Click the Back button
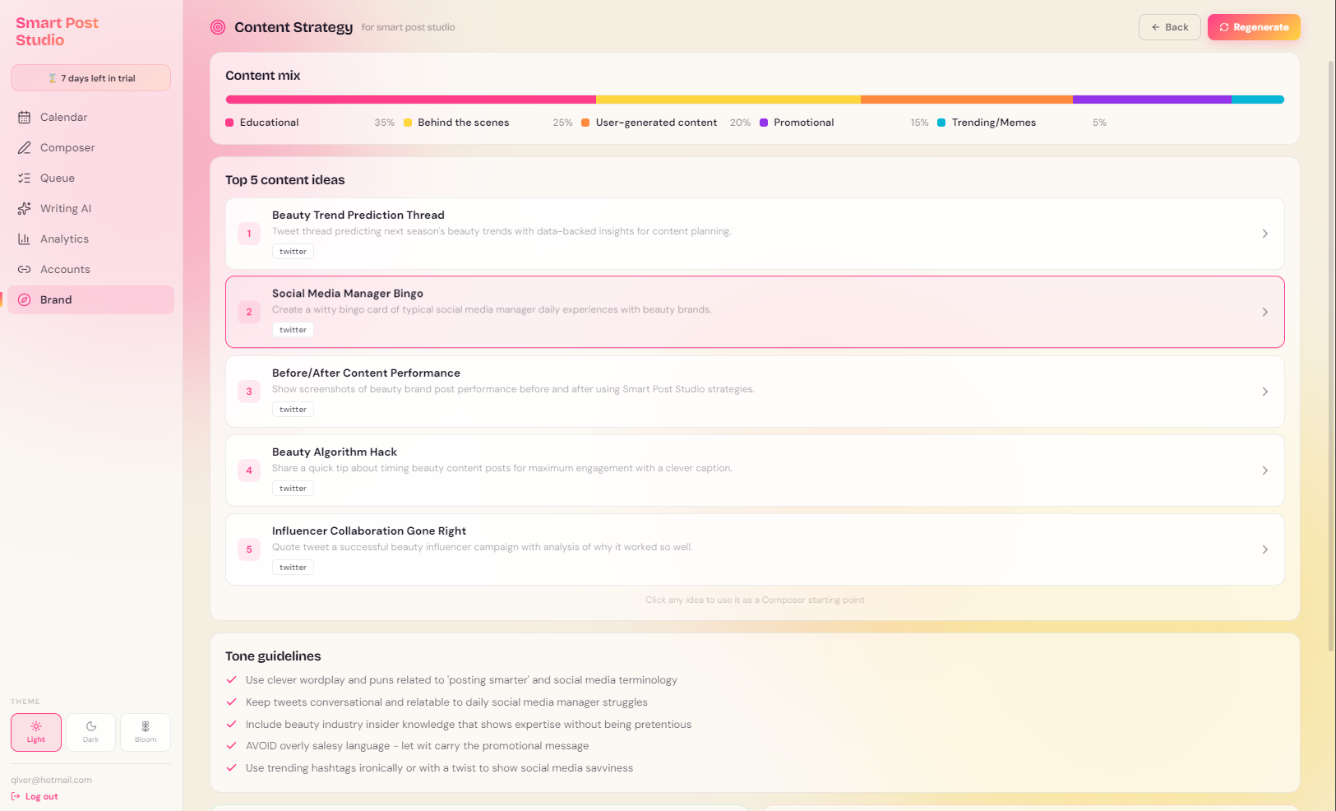Image resolution: width=1336 pixels, height=811 pixels. pyautogui.click(x=1169, y=27)
